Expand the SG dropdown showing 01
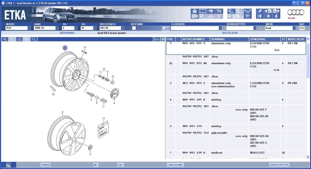 coord(95,28)
